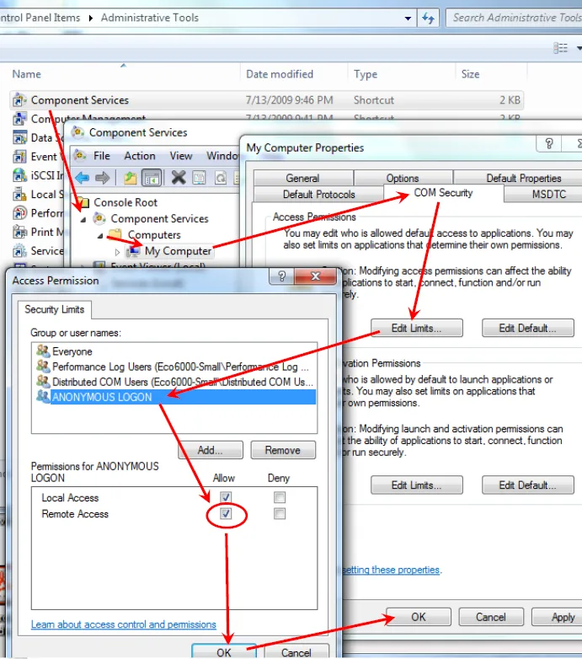Click the help question mark in Access Permission
Screen dimensions: 582x659
pyautogui.click(x=282, y=276)
